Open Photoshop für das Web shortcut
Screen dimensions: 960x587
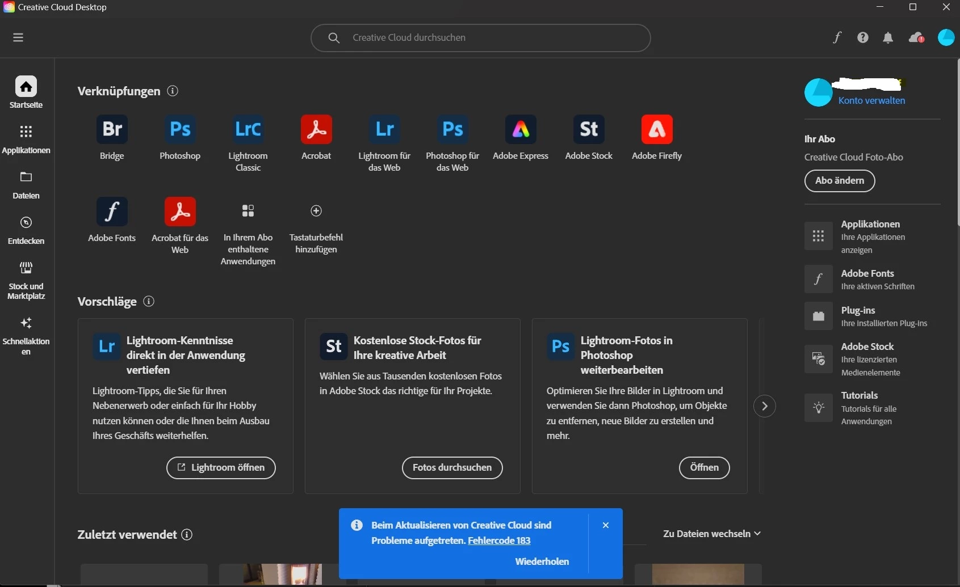452,129
